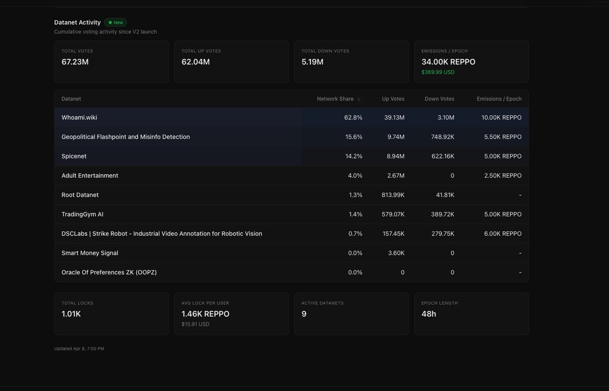Select the Smart Money Signal row
The height and width of the screenshot is (391, 609).
tap(291, 253)
